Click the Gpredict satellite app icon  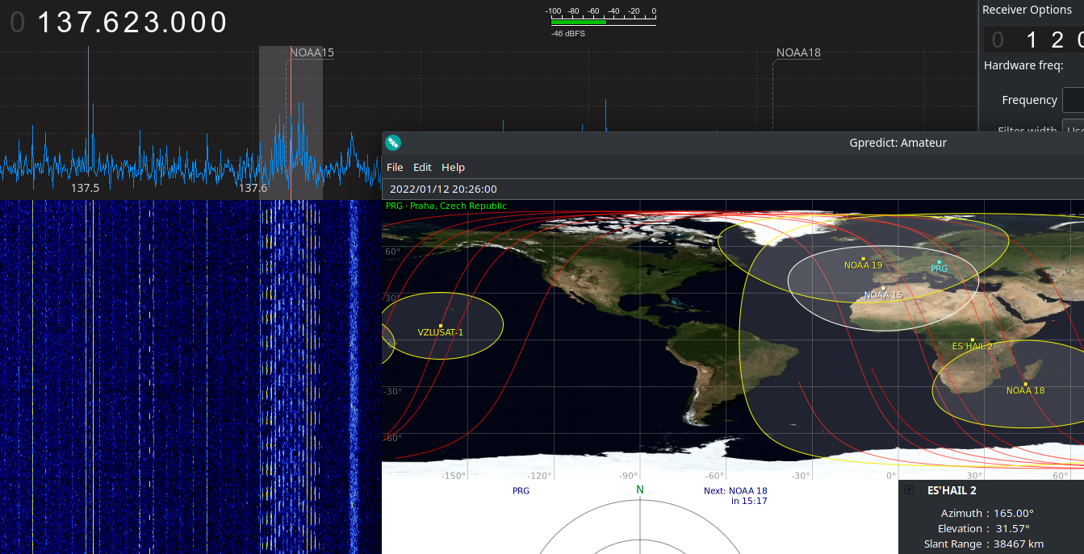coord(393,143)
